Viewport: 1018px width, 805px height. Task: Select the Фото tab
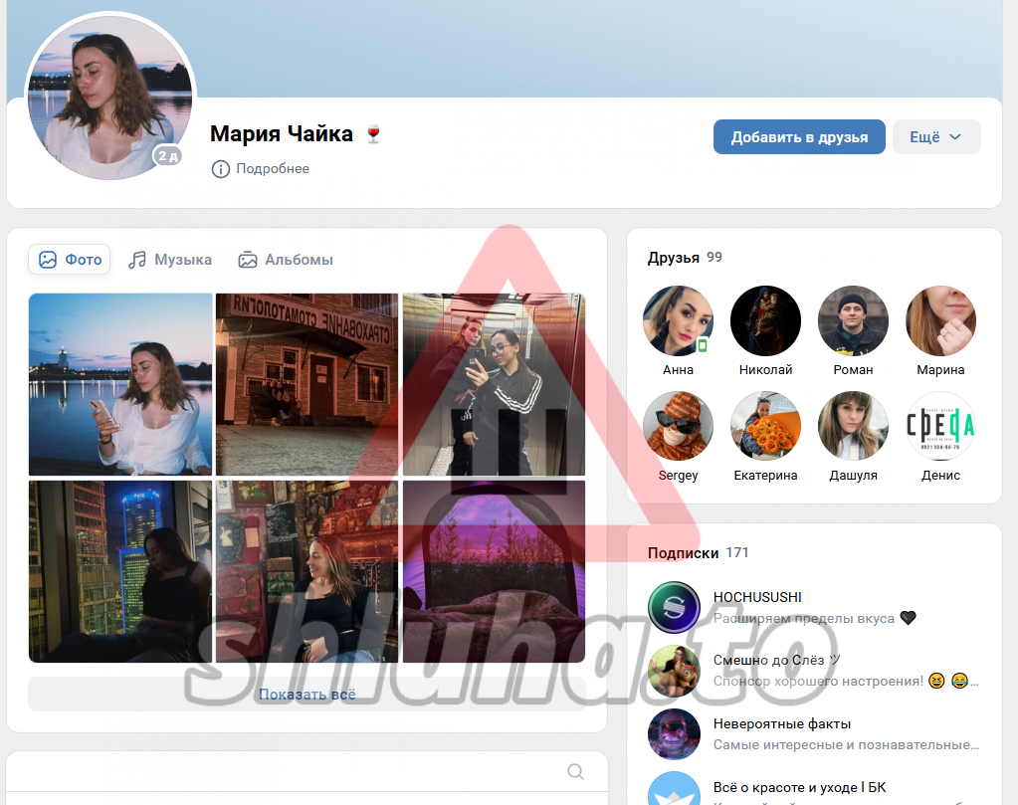[x=70, y=260]
